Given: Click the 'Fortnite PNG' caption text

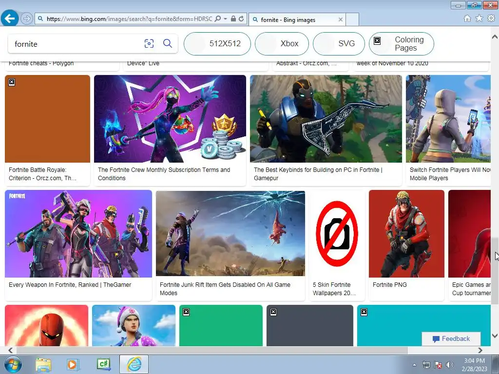Looking at the screenshot, I should point(389,284).
